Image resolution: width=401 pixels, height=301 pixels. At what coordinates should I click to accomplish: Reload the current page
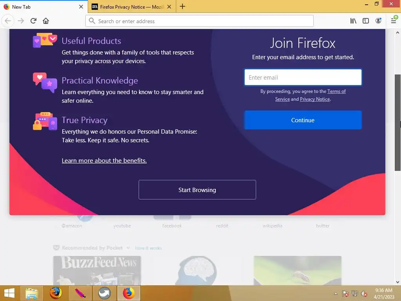tap(33, 21)
